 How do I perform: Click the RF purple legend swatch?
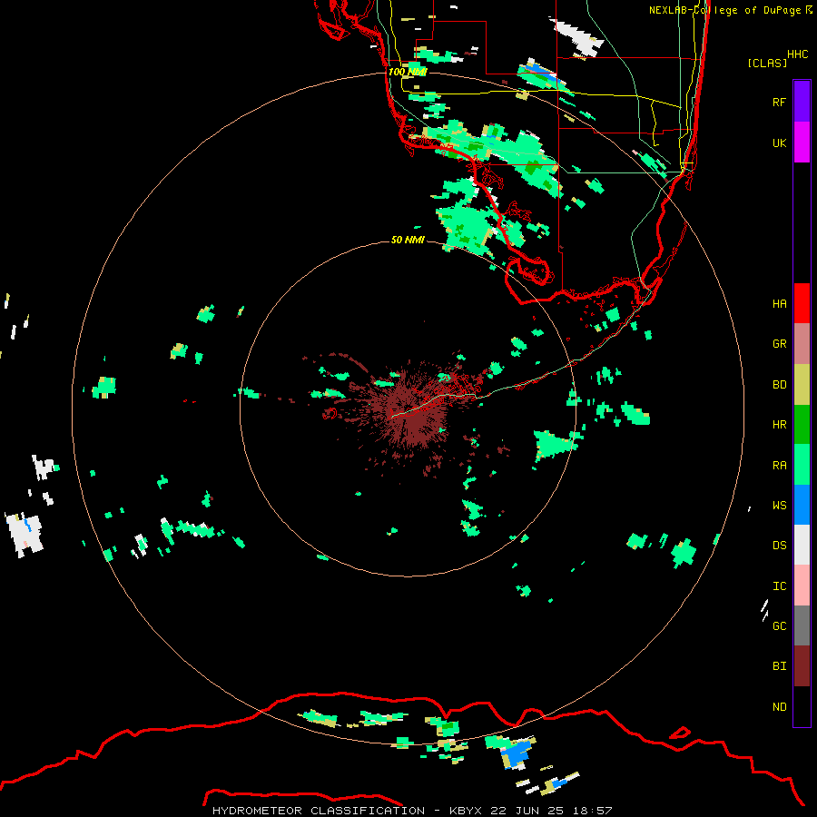click(x=802, y=102)
